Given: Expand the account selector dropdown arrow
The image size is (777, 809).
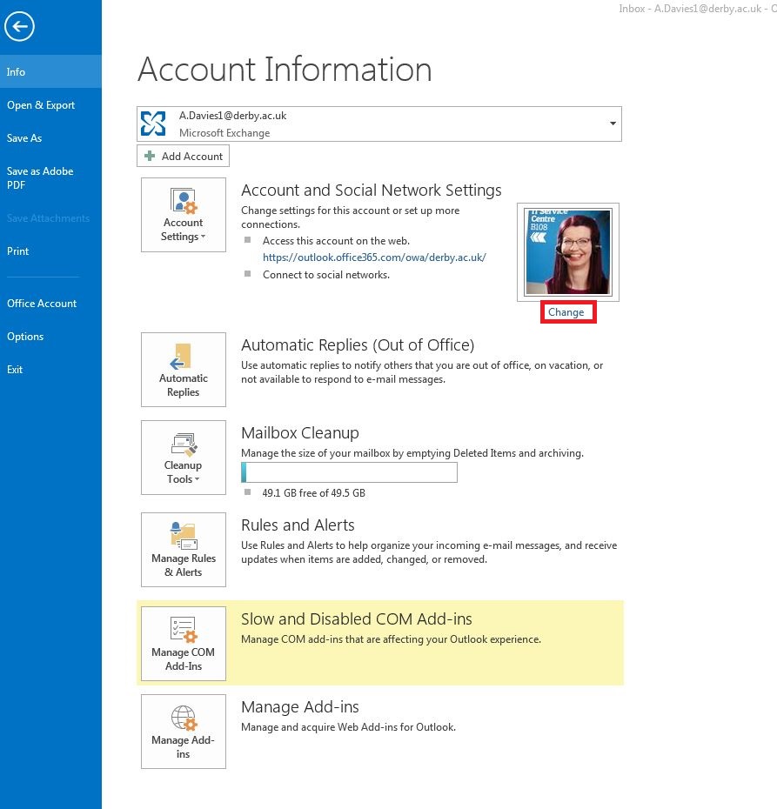Looking at the screenshot, I should [612, 124].
